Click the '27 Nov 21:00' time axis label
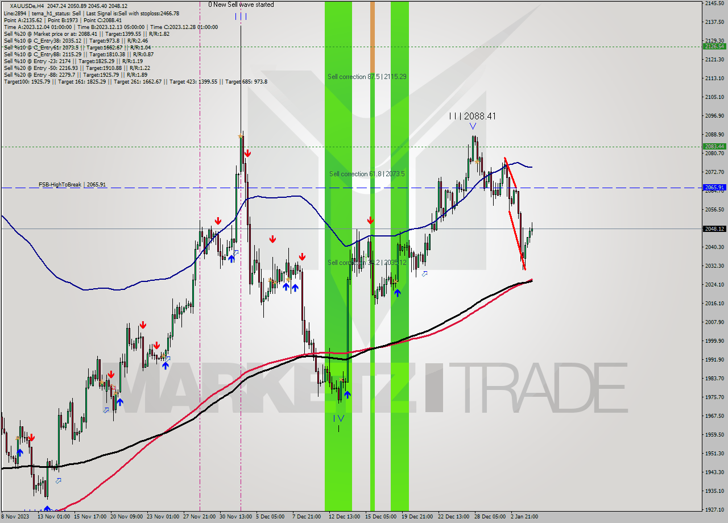Viewport: 728px width, 523px height. click(200, 517)
